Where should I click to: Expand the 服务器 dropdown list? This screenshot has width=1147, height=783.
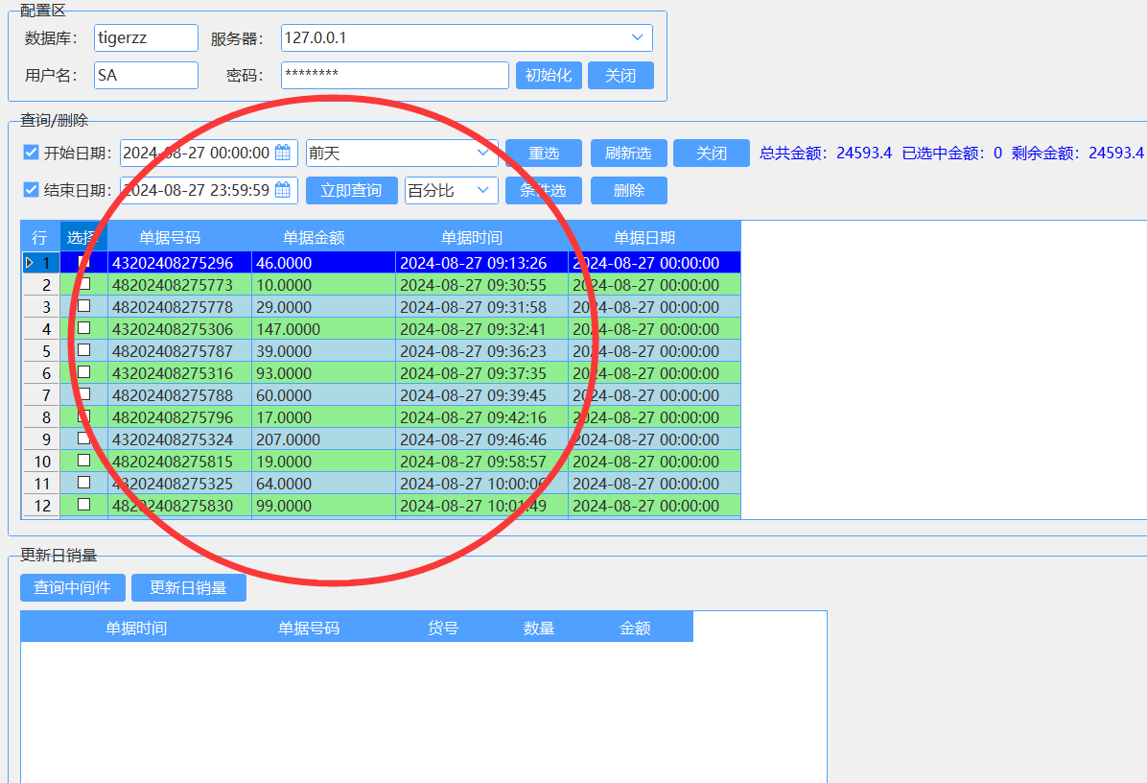coord(638,37)
